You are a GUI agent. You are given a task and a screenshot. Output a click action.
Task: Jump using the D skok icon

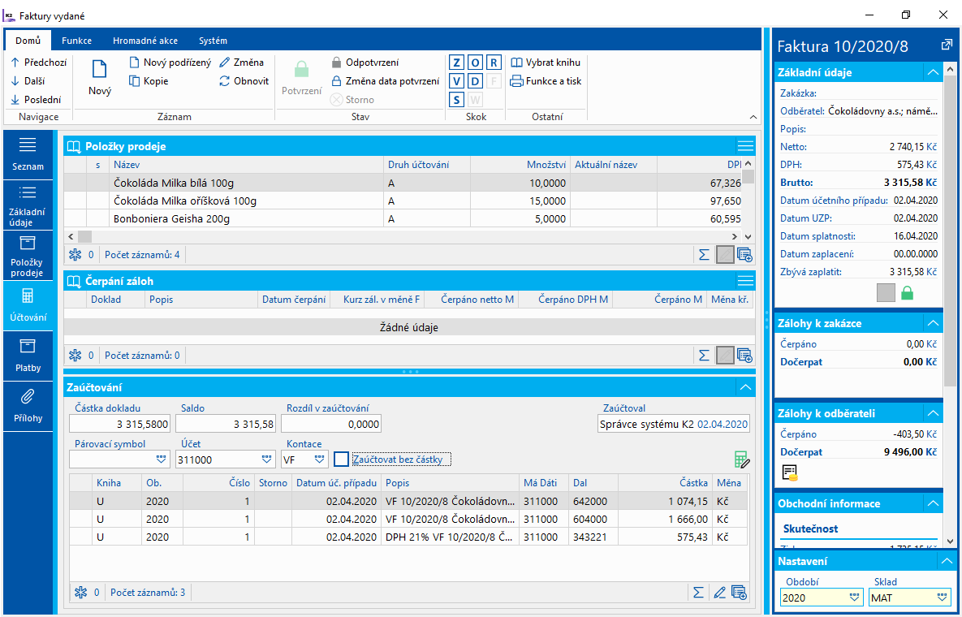click(x=476, y=81)
